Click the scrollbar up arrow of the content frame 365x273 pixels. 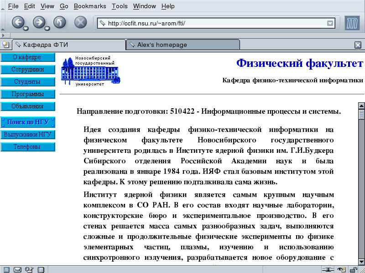pos(361,106)
